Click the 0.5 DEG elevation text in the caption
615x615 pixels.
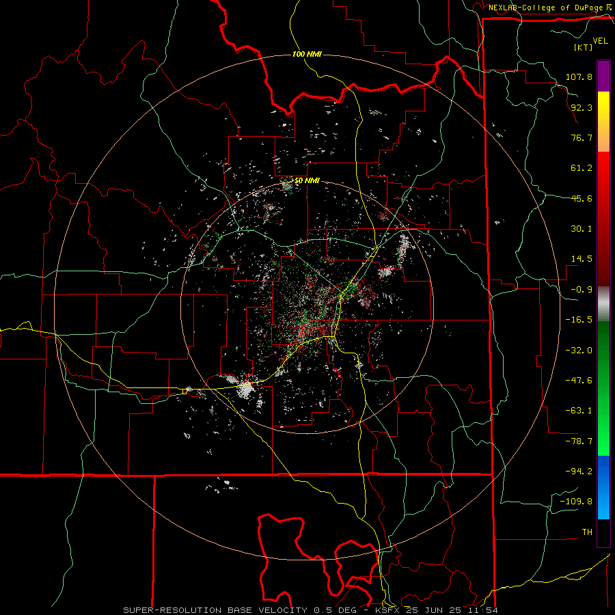point(335,610)
